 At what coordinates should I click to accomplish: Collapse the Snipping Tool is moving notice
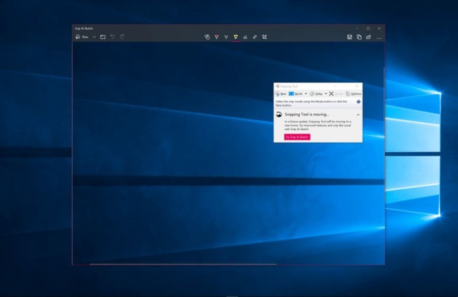tap(358, 114)
